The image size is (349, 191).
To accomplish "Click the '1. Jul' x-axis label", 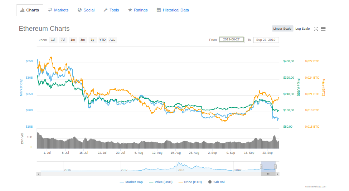I will 47,153.
